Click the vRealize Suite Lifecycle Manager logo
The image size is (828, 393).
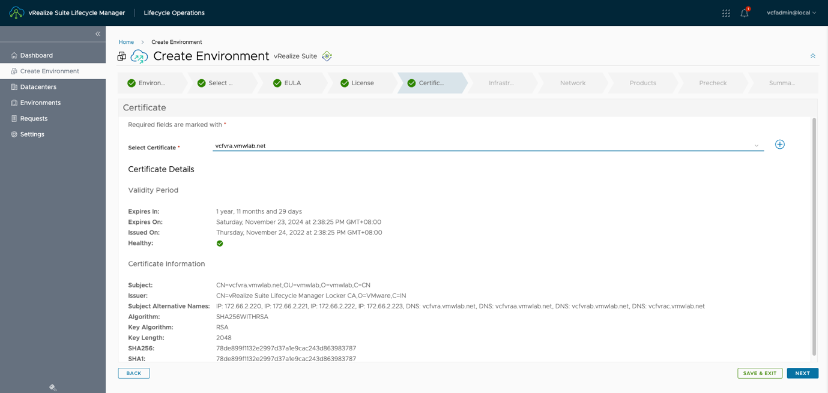pyautogui.click(x=16, y=13)
